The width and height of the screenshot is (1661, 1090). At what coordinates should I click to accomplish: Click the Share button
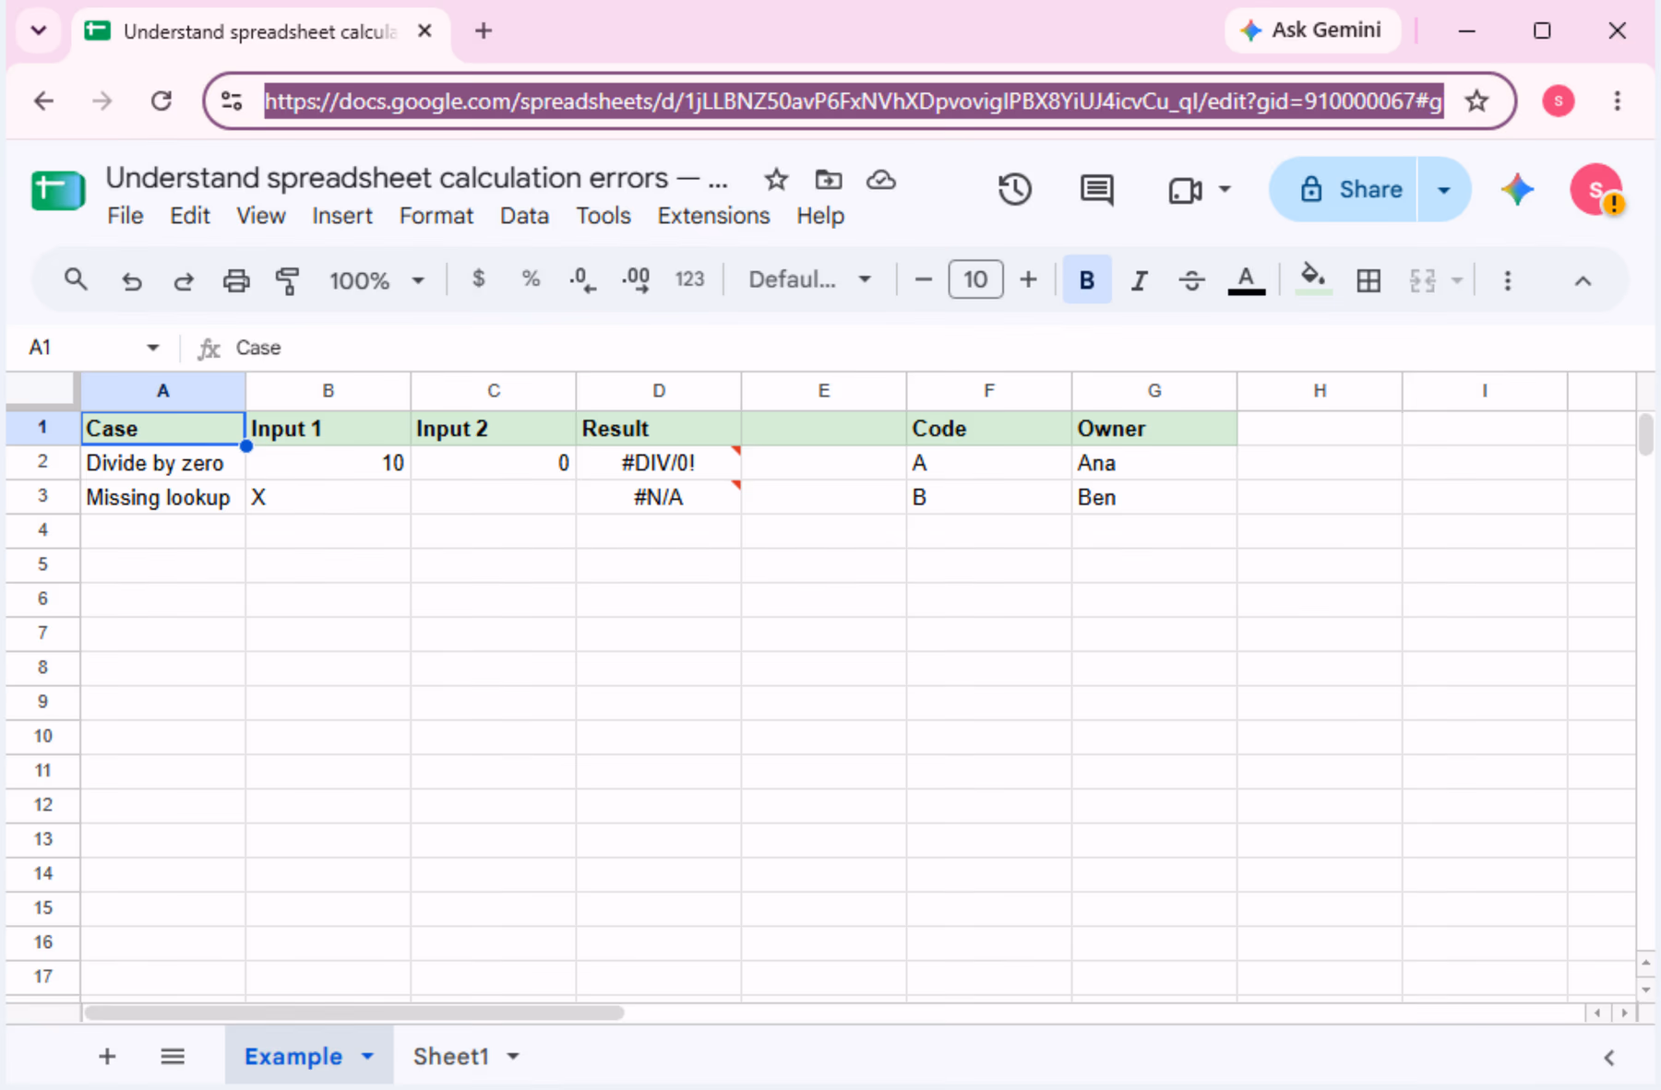pos(1344,189)
